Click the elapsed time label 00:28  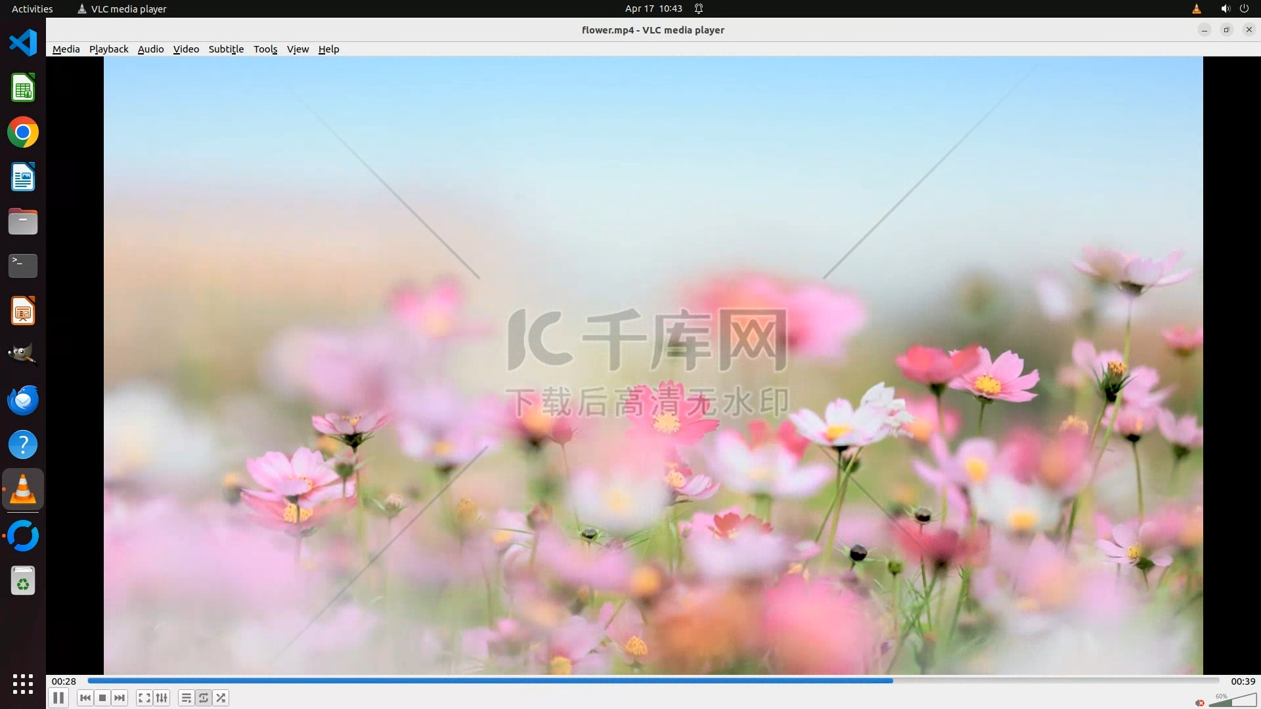point(64,681)
